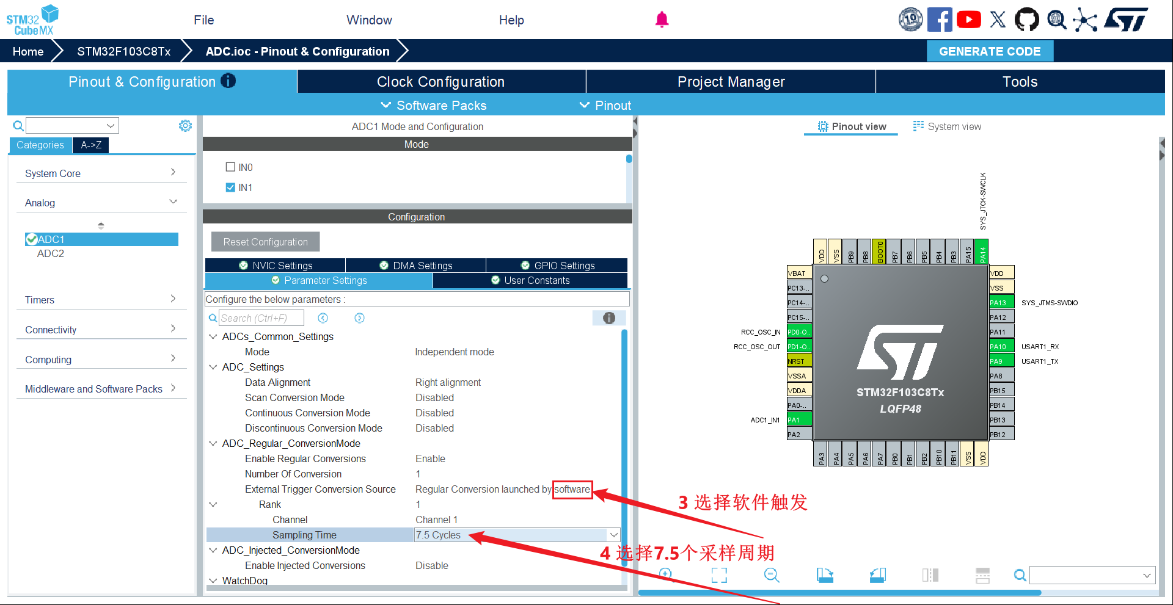
Task: Click the horizontal scrollbar under pinout view
Action: [x=839, y=593]
